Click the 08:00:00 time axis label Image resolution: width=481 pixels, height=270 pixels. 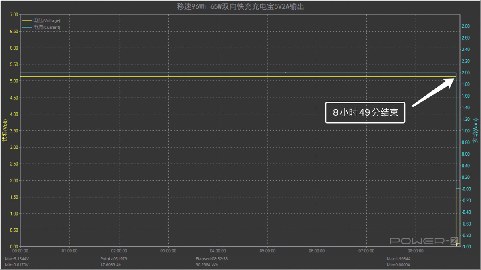415,251
